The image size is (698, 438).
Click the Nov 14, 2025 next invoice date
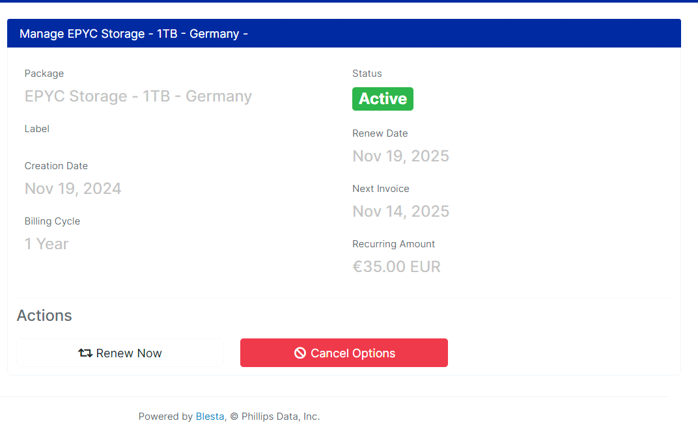tap(400, 211)
